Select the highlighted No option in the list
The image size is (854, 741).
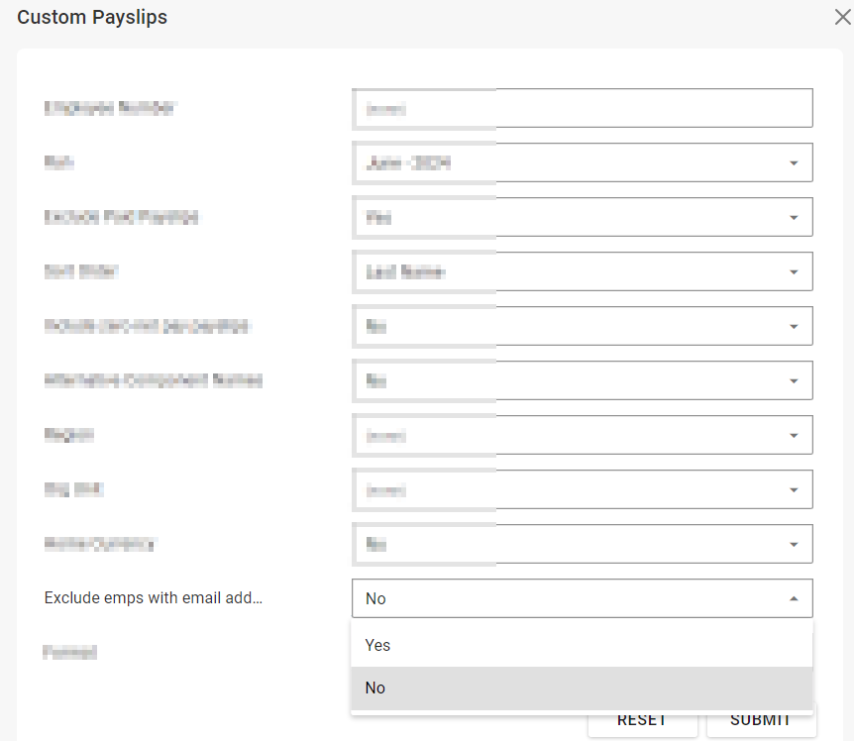coord(375,688)
